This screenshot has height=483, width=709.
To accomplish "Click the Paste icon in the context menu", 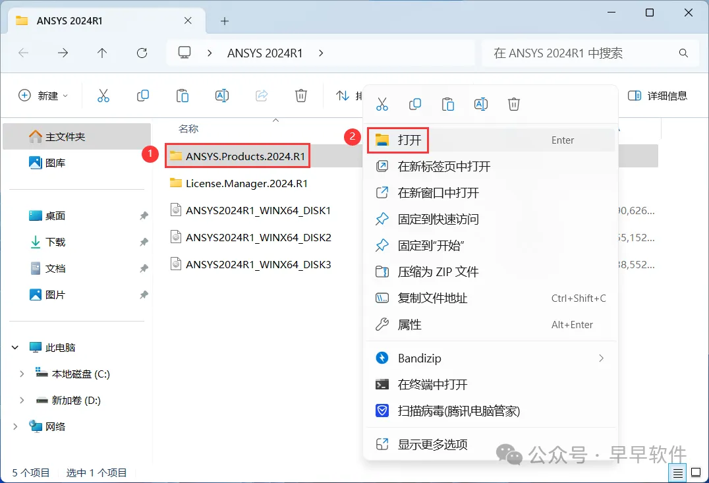I will pyautogui.click(x=448, y=105).
